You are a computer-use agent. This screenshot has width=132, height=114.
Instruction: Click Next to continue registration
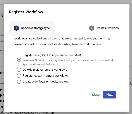(x=110, y=95)
